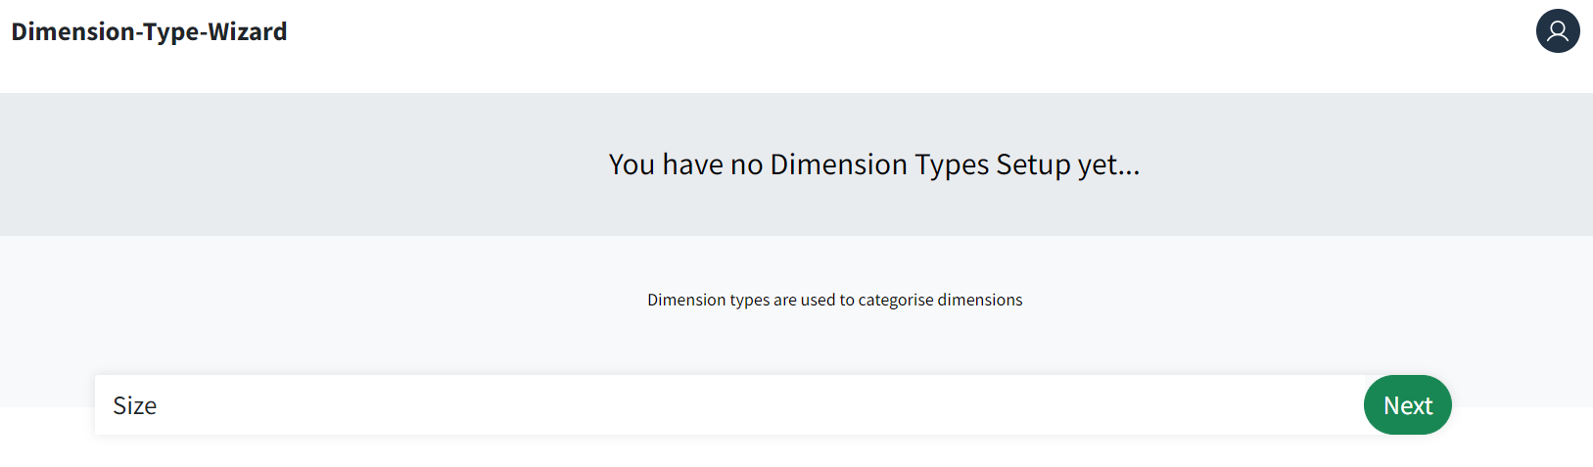Place cursor after the word Size in textbox
This screenshot has height=467, width=1593.
[x=159, y=405]
